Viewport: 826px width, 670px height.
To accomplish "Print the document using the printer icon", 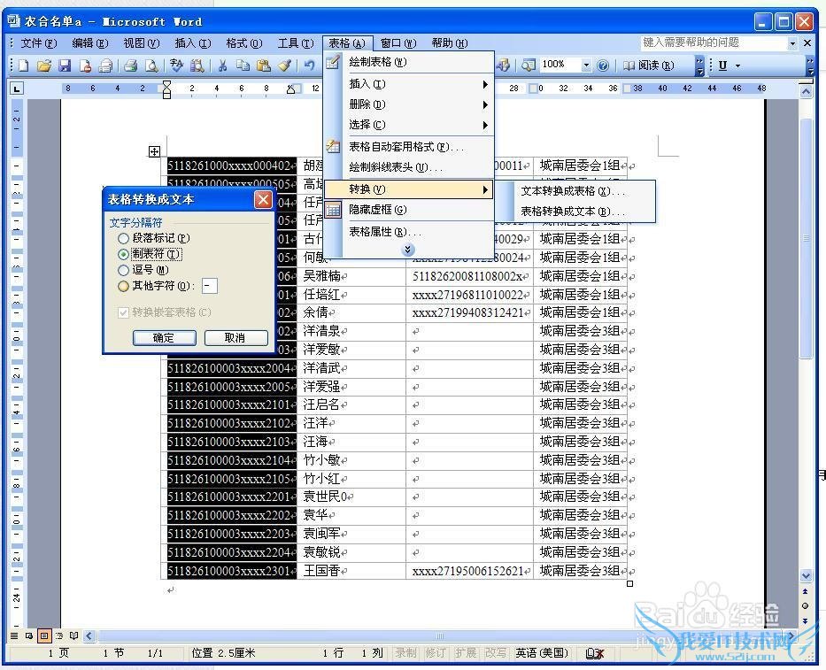I will 131,65.
